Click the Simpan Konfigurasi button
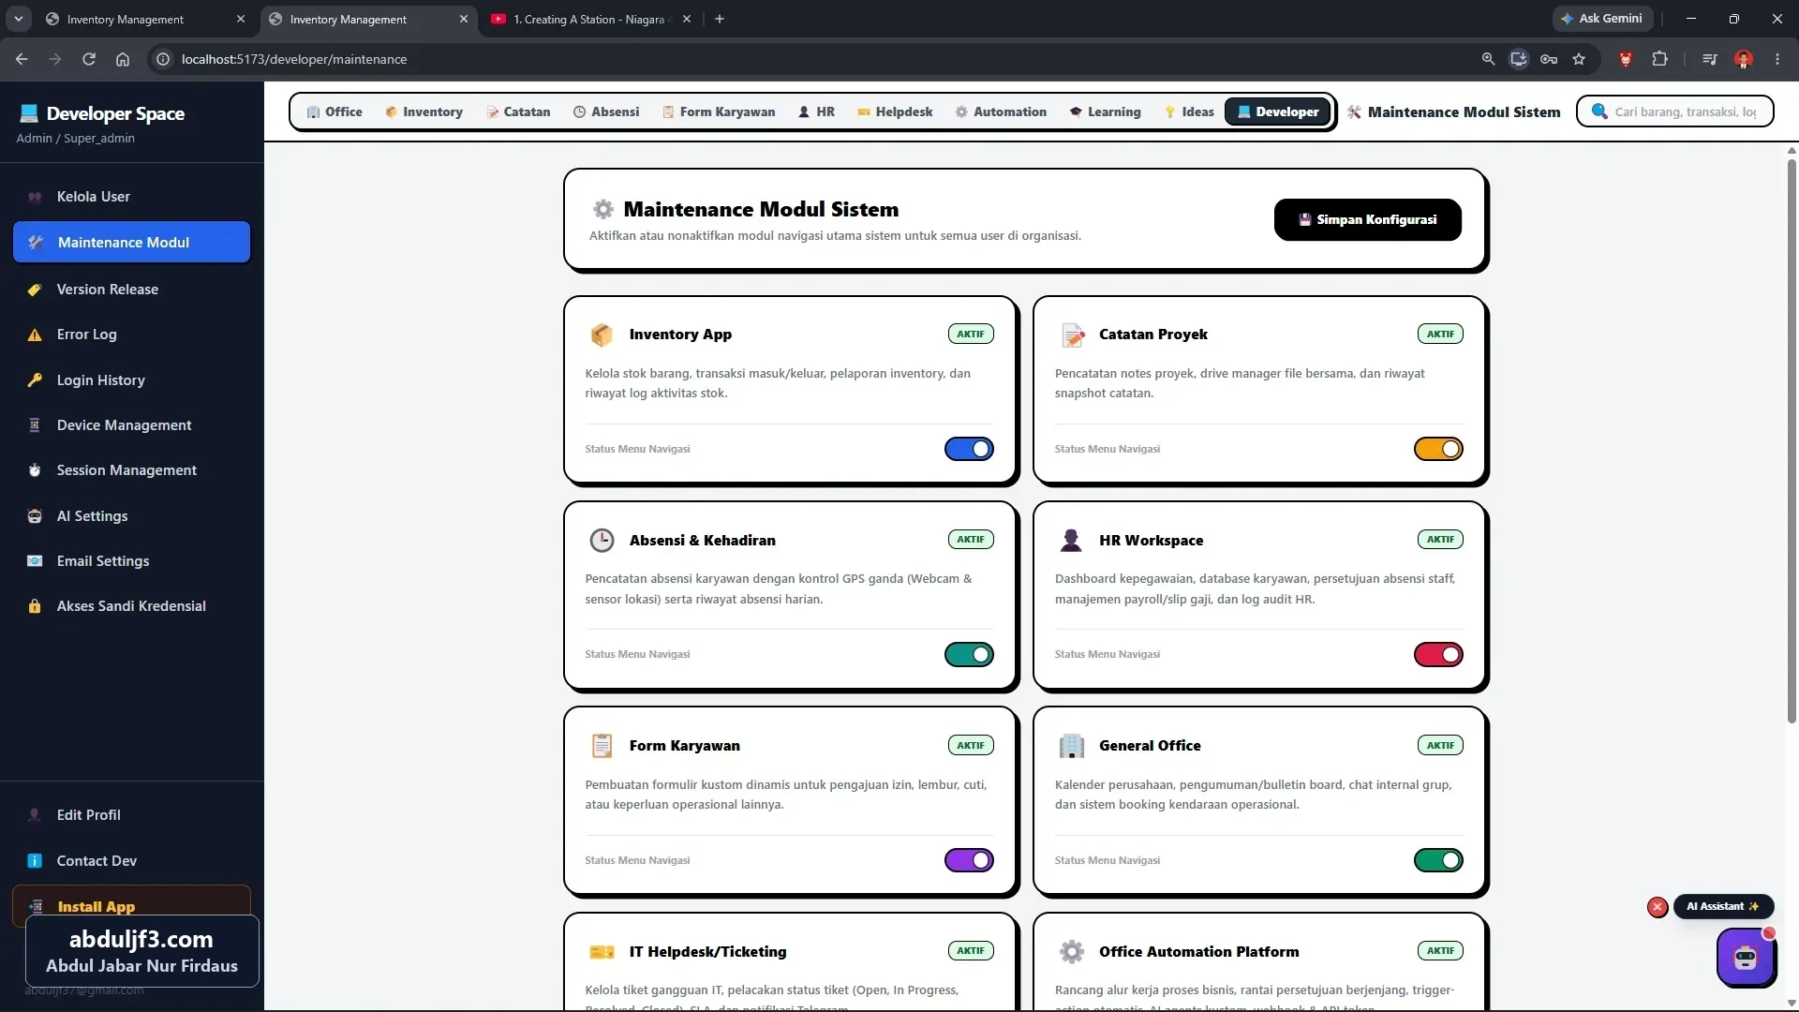1799x1012 pixels. coord(1367,219)
